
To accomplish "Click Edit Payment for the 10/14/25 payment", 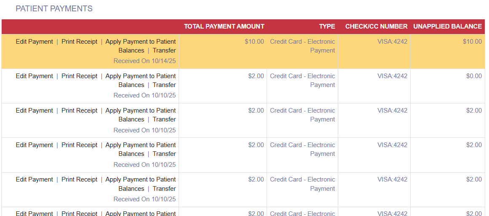I will click(35, 42).
